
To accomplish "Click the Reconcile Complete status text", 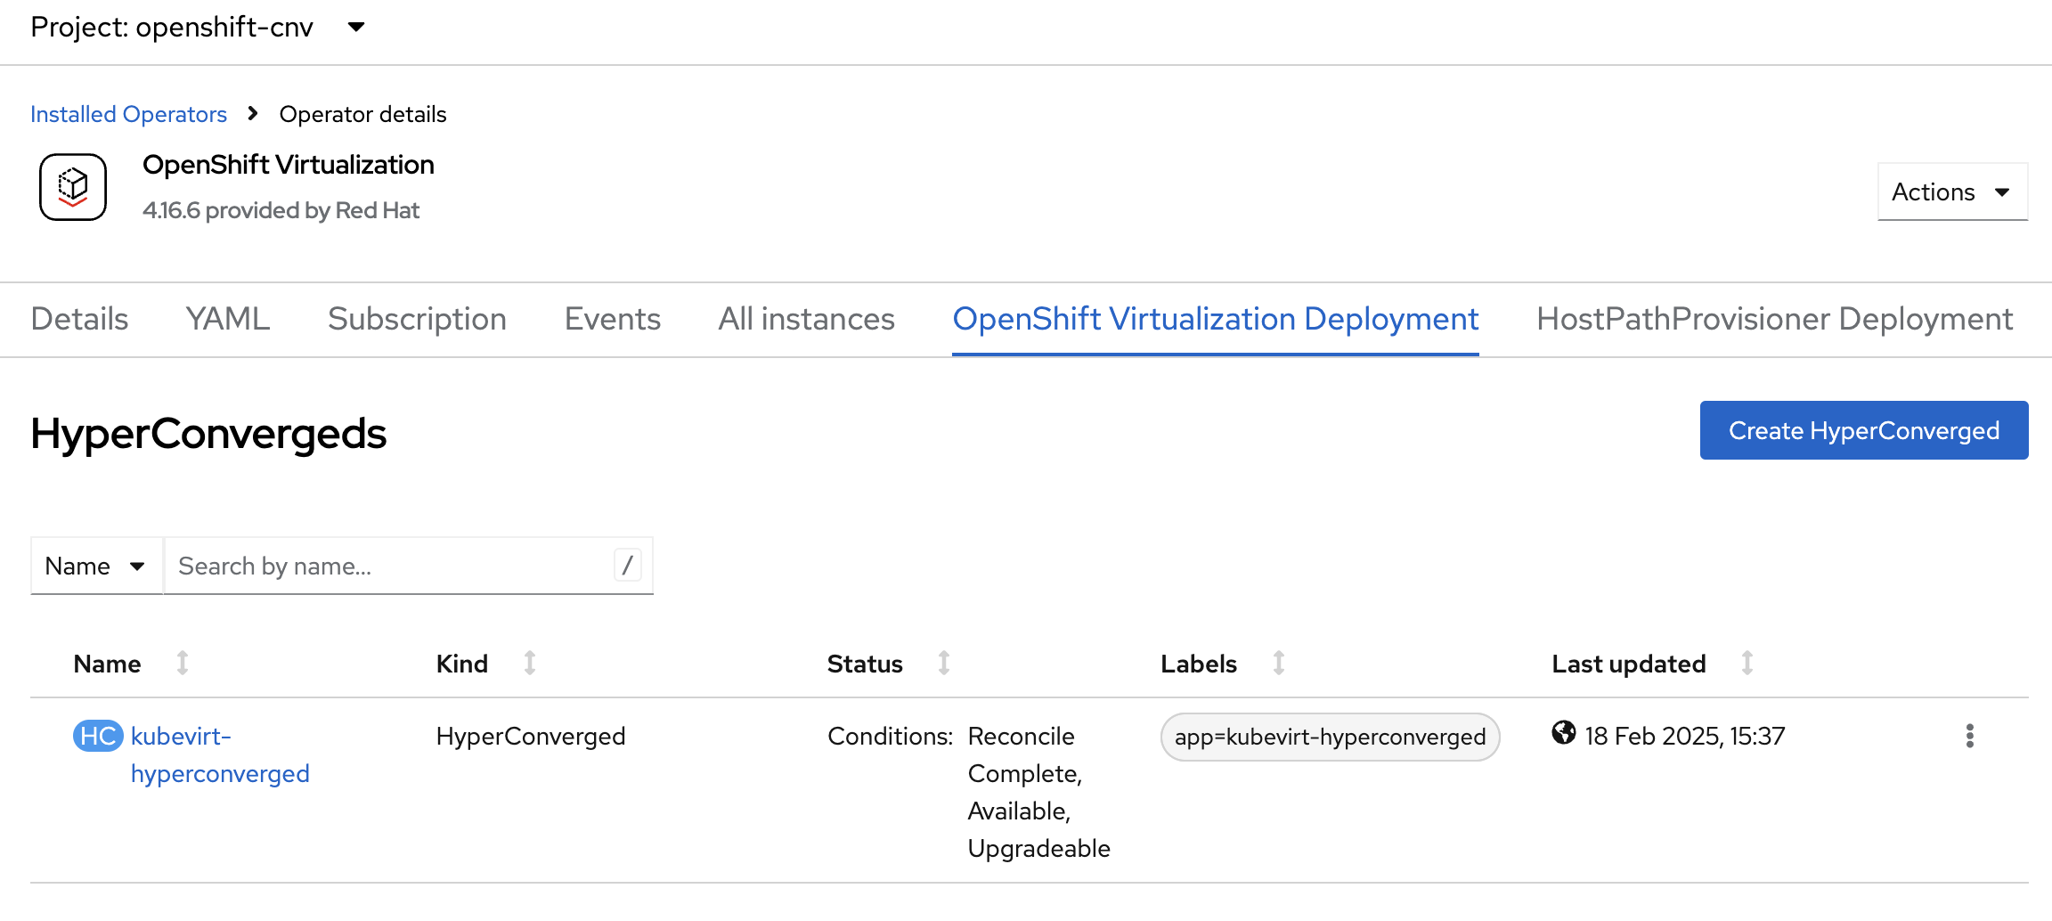I will (x=1024, y=754).
